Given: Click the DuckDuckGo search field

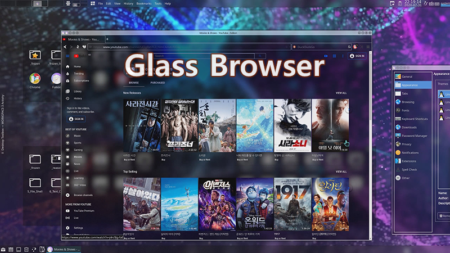Looking at the screenshot, I should tap(321, 47).
